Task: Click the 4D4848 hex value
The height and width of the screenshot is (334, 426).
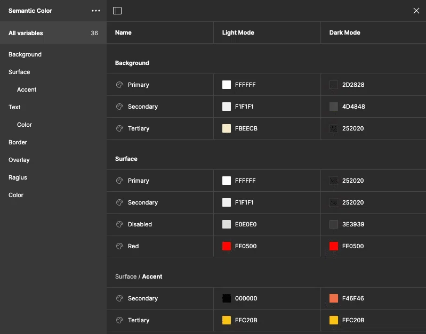Action: 353,107
